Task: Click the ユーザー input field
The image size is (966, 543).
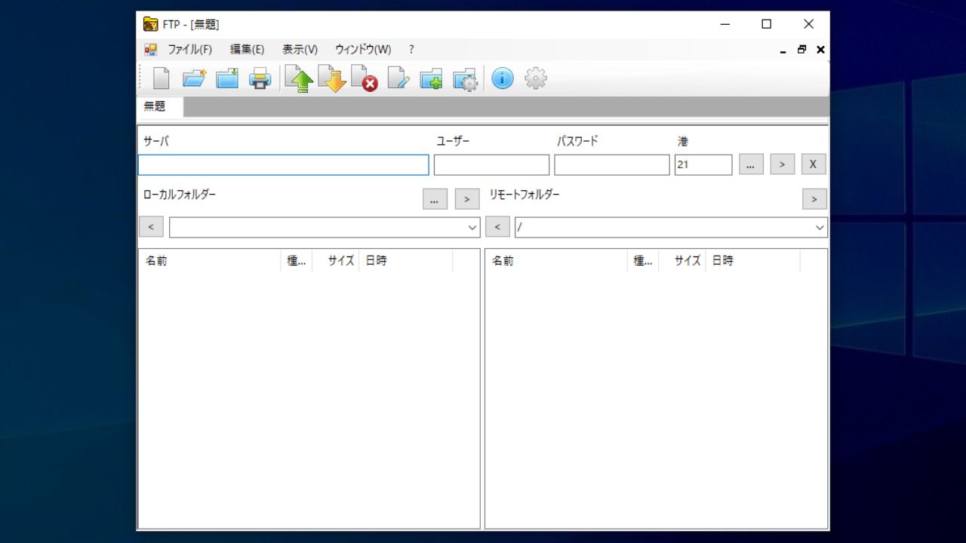Action: coord(491,164)
